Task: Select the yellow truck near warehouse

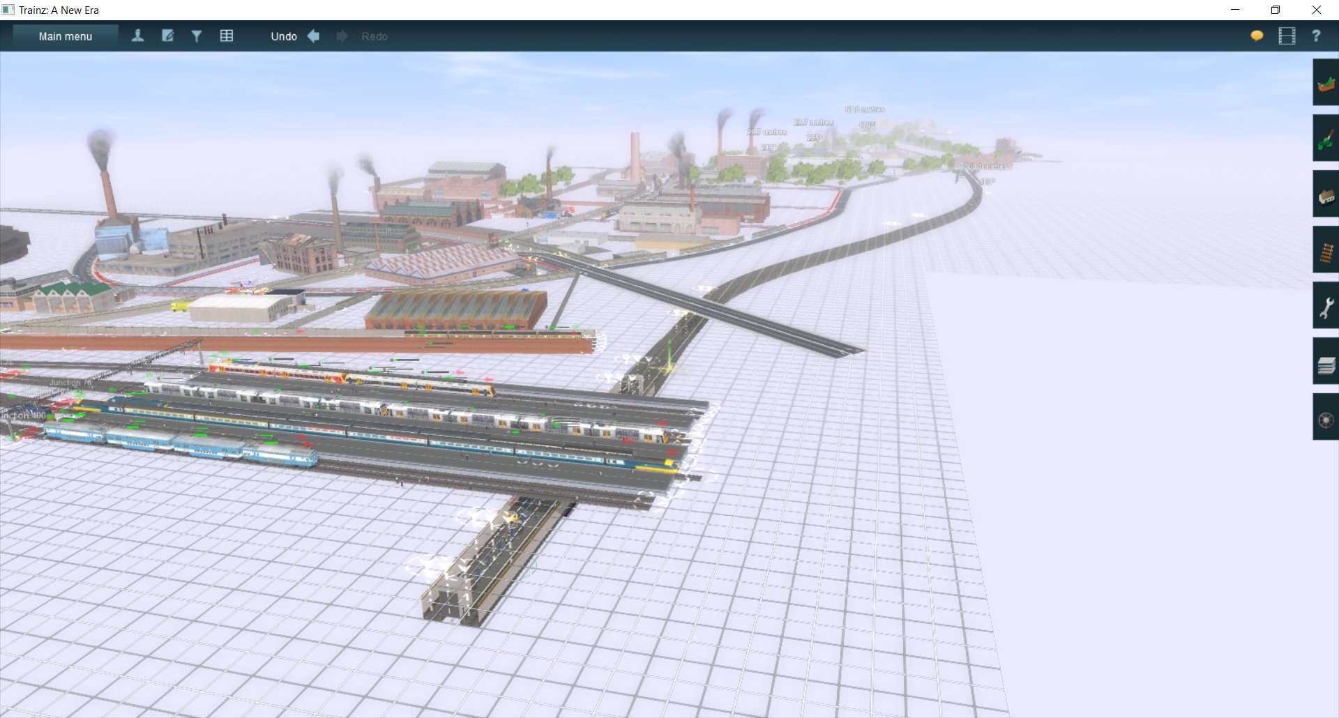Action: [x=180, y=306]
